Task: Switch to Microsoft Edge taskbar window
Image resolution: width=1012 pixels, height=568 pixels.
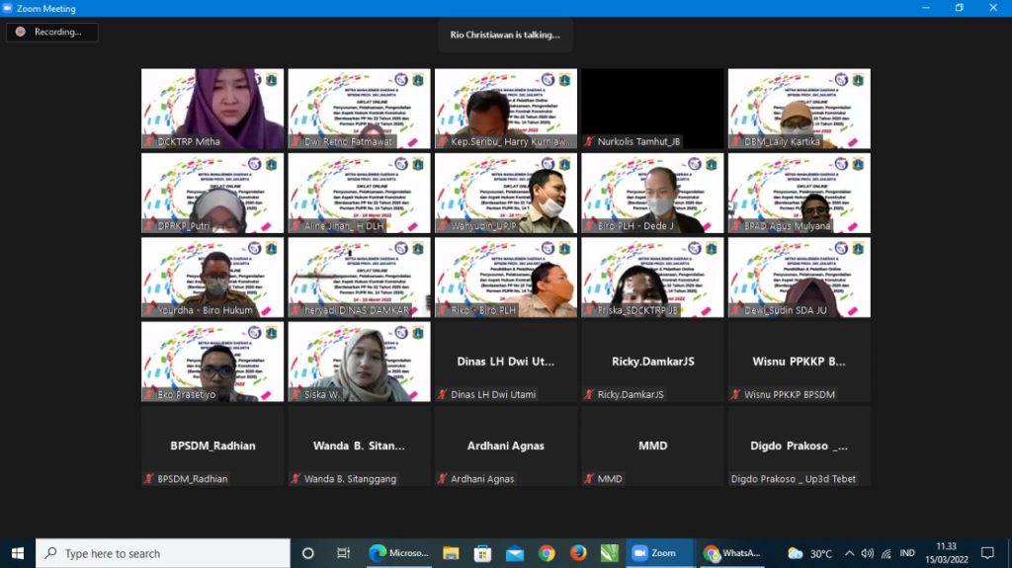Action: pyautogui.click(x=399, y=553)
